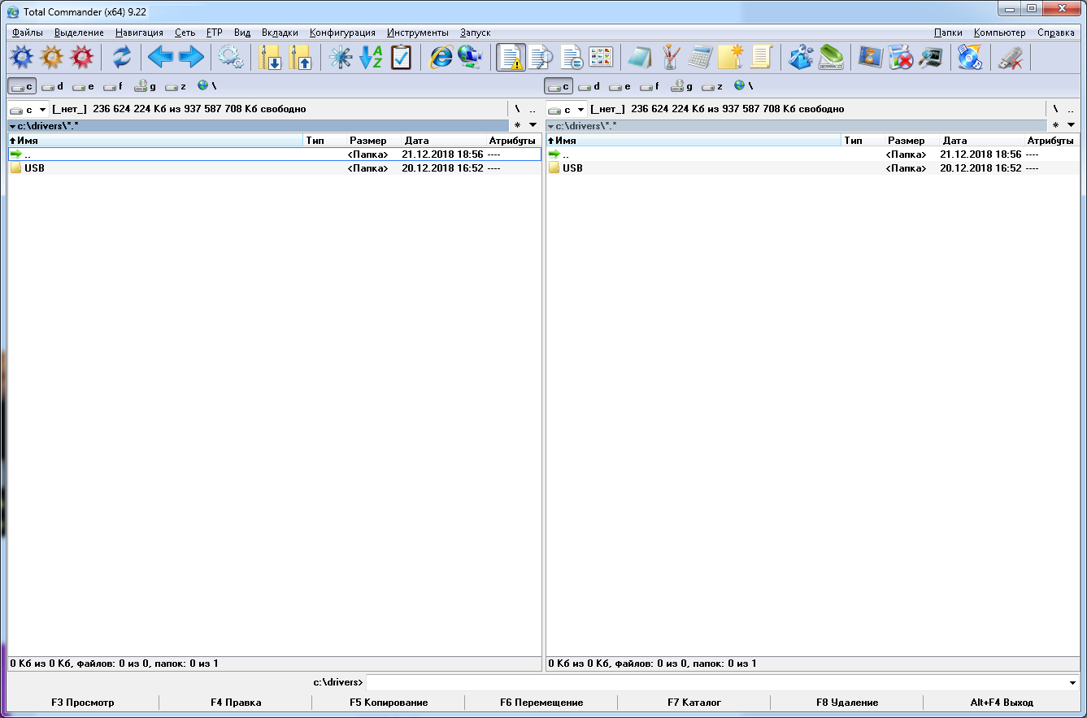Click the A-Z sort arrow icon

pos(371,57)
